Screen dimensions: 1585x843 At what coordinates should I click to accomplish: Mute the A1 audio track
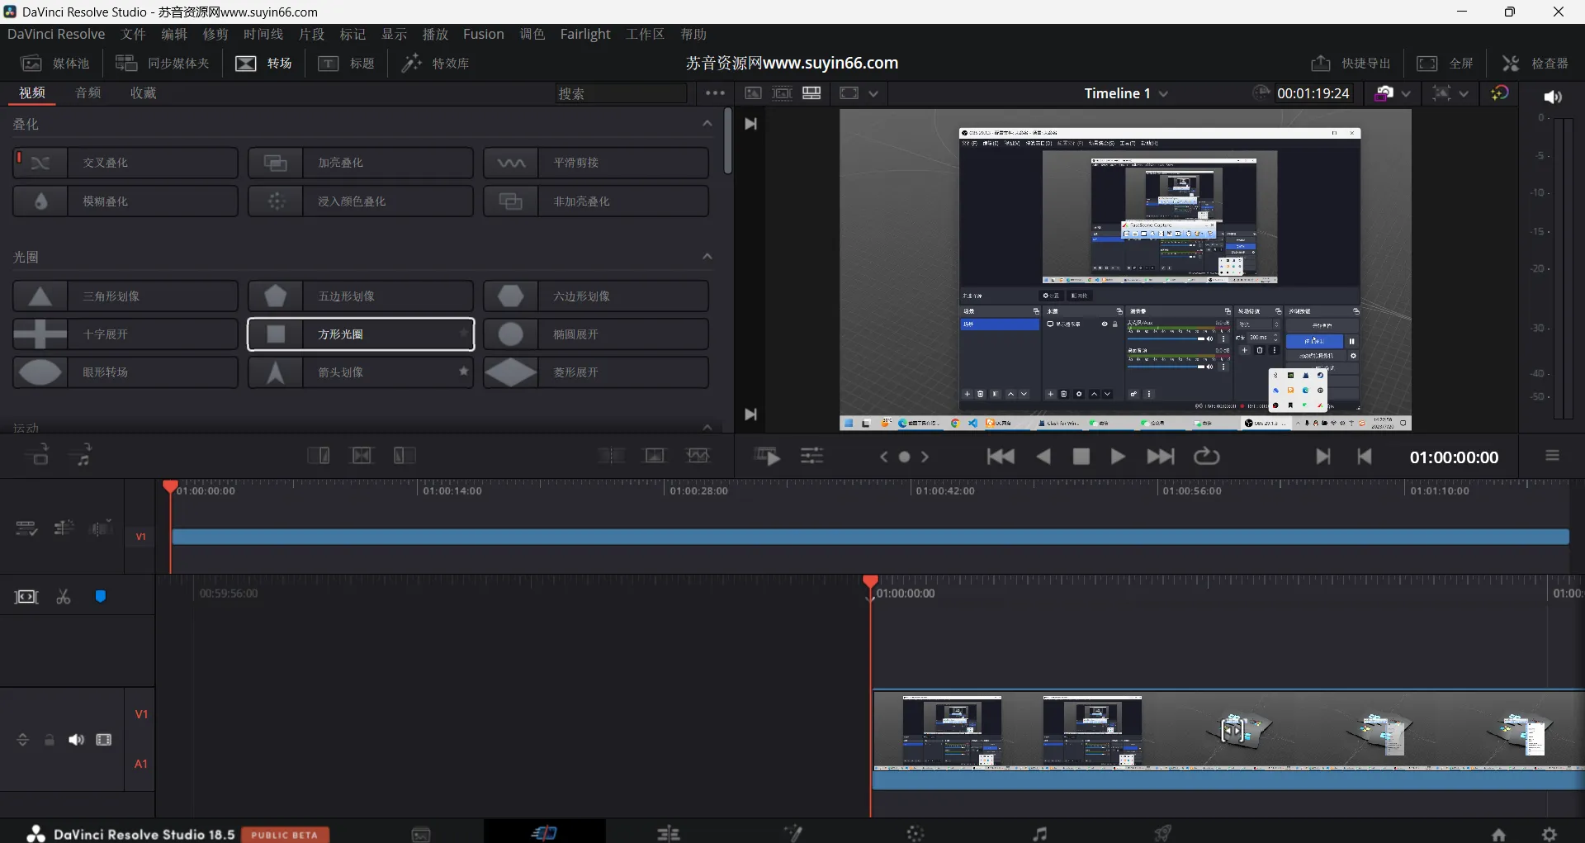click(x=77, y=740)
